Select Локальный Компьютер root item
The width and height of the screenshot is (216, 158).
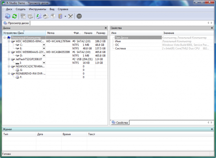pyautogui.click(x=26, y=38)
